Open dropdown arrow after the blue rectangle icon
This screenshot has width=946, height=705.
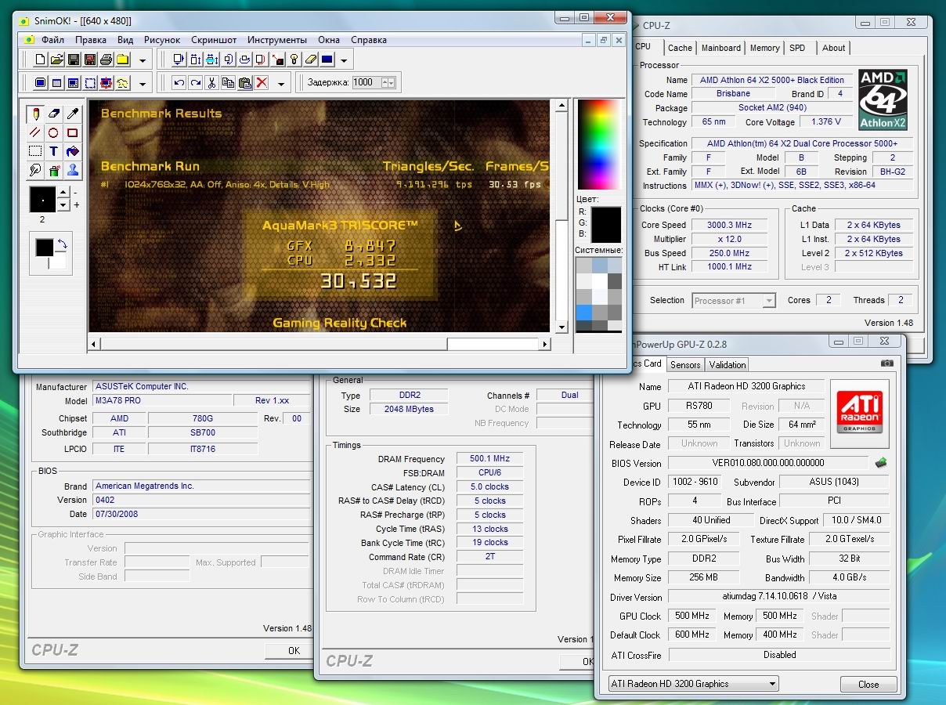click(344, 60)
